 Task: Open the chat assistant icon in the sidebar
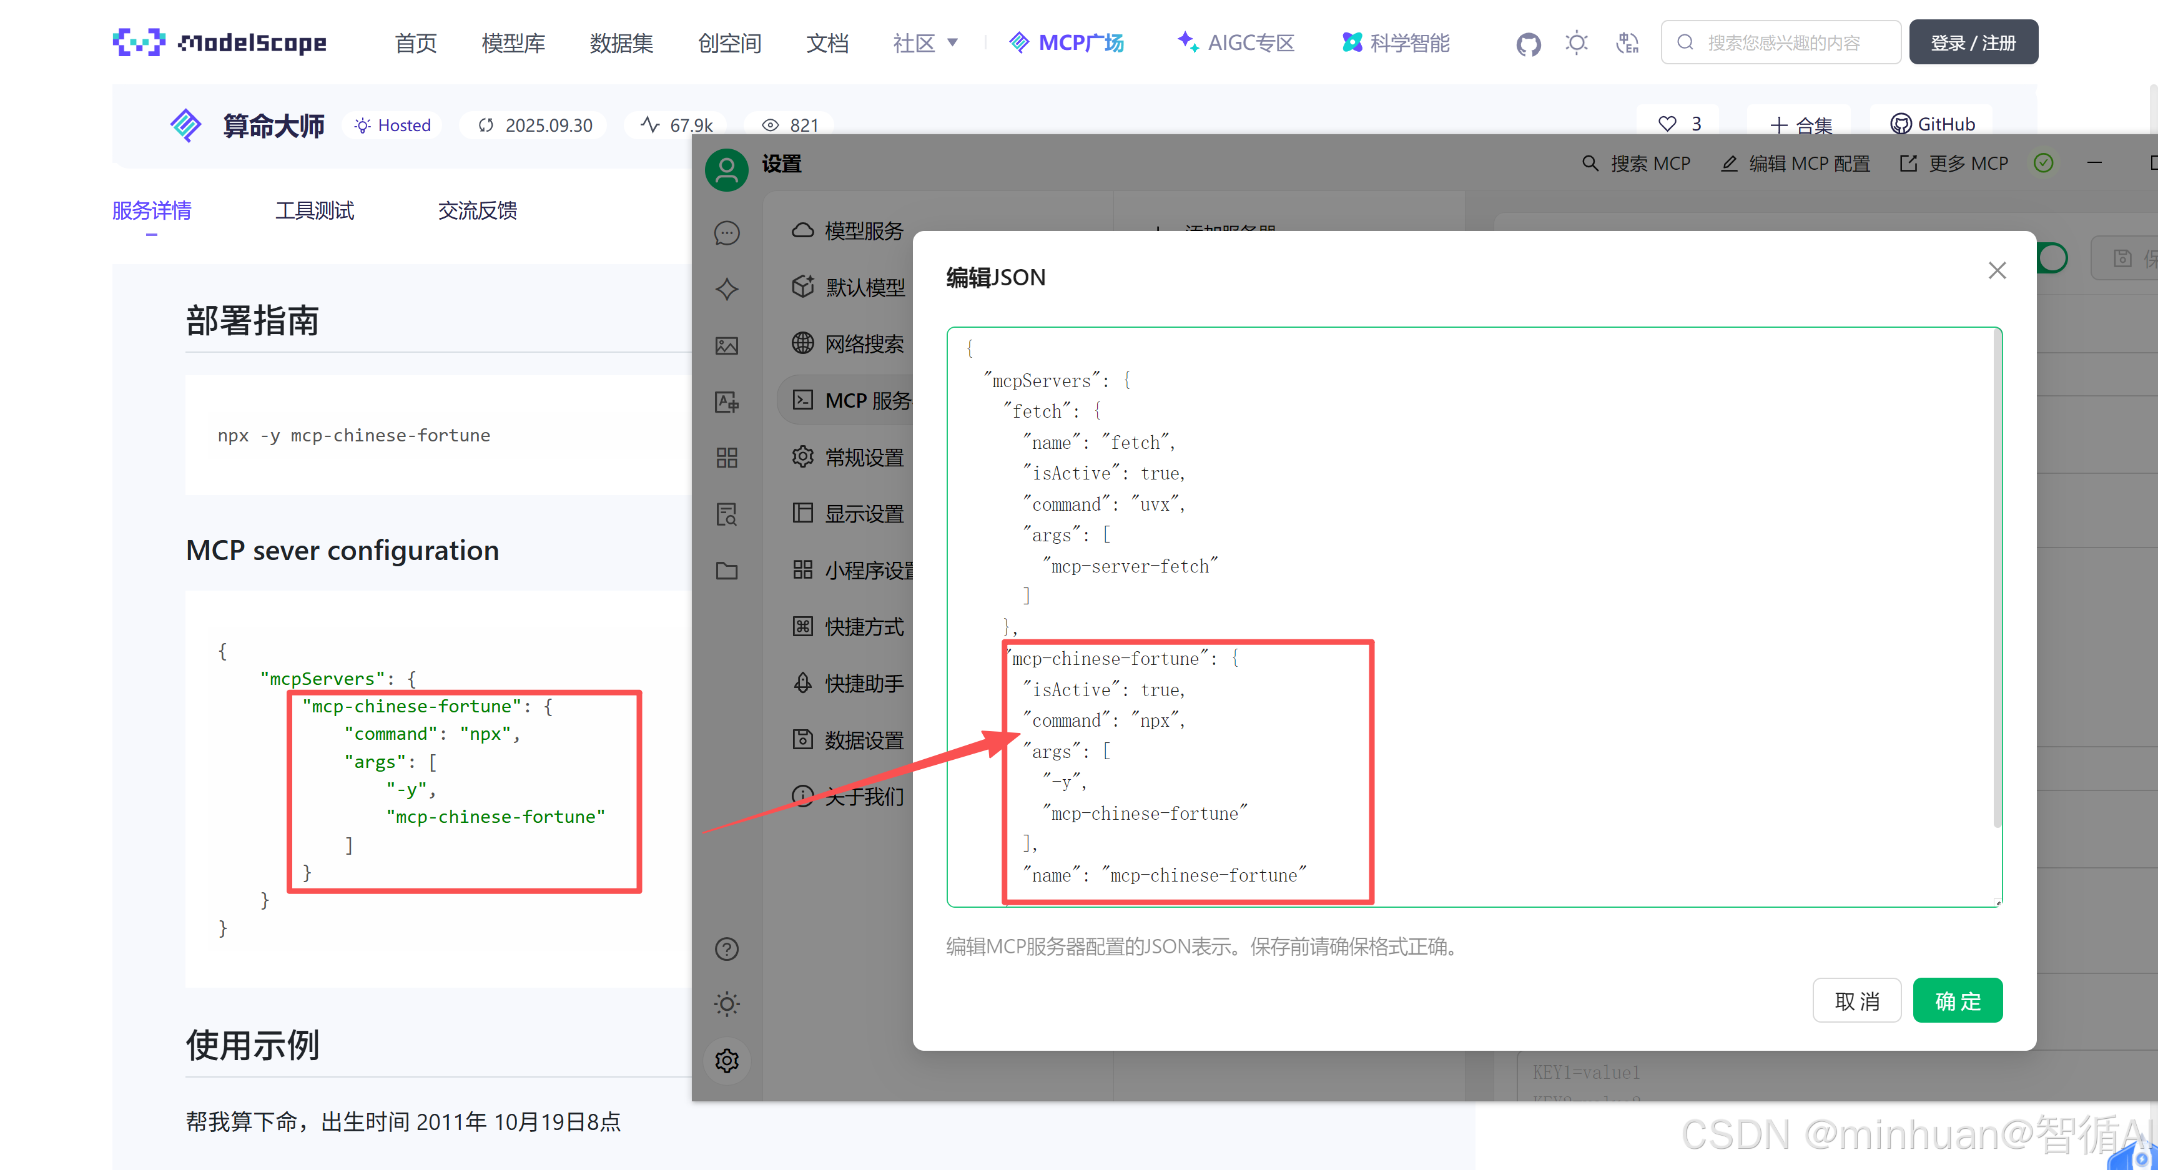pyautogui.click(x=726, y=233)
